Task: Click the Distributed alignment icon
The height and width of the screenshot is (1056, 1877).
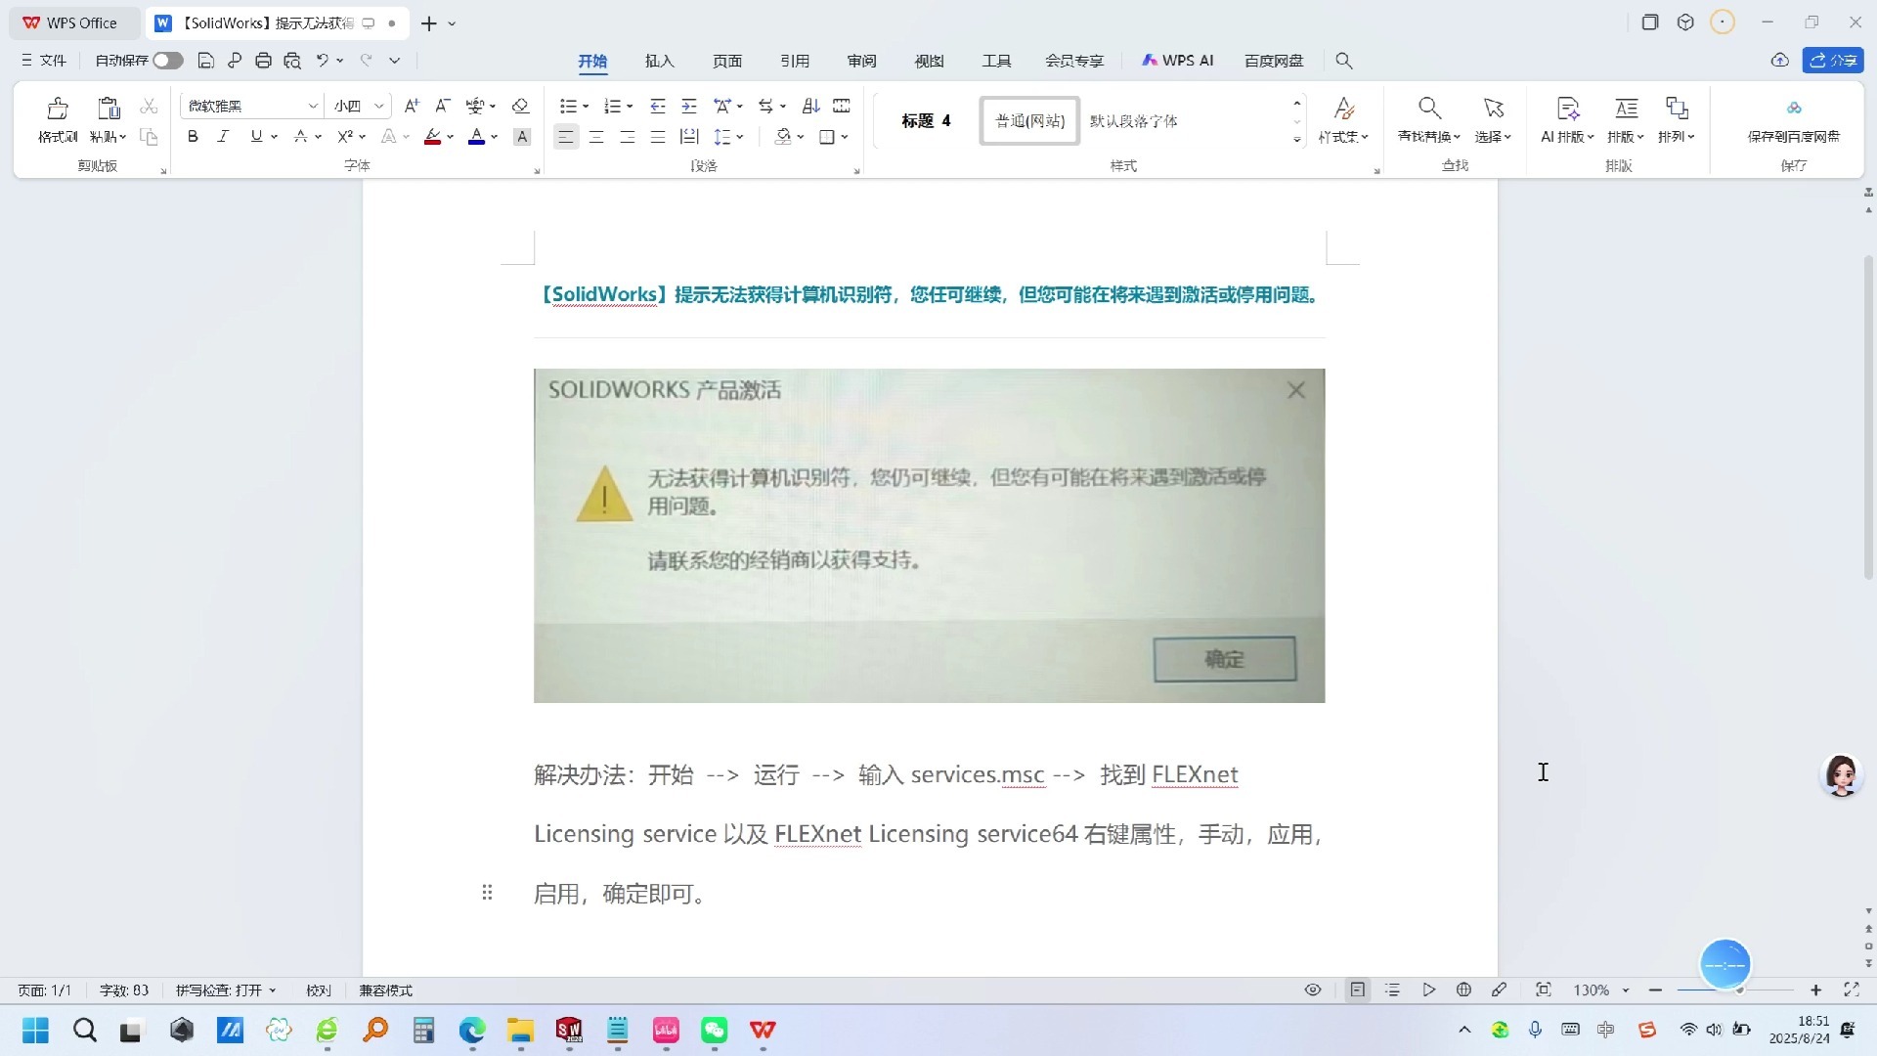Action: coord(689,137)
